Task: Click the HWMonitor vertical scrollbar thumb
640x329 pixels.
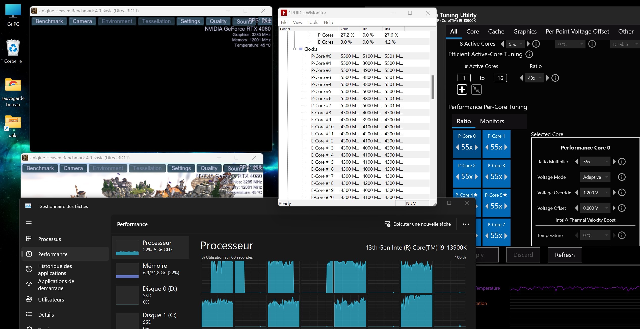Action: pyautogui.click(x=433, y=87)
